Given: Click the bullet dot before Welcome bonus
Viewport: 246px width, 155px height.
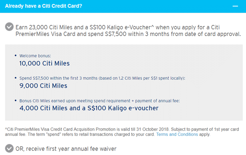Looking at the screenshot, I should coord(16,56).
